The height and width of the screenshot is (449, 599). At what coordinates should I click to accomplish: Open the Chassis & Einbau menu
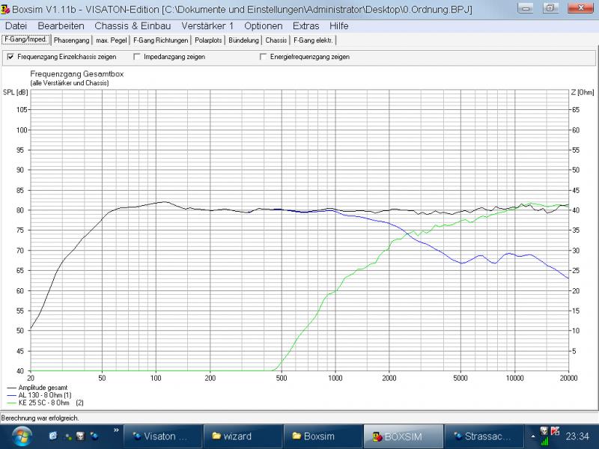point(127,25)
